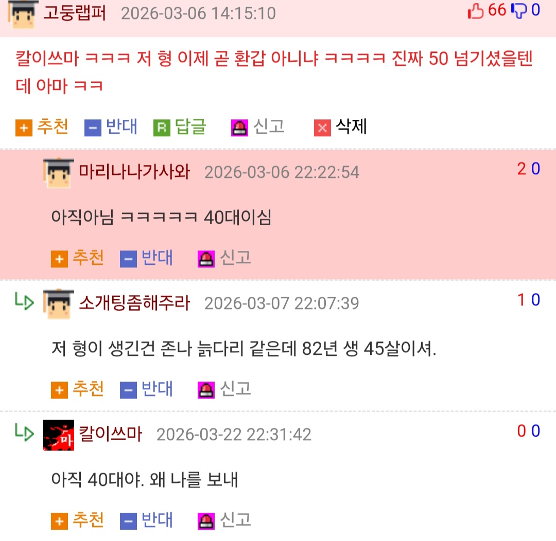Viewport: 556px width, 541px height.
Task: Click the plus 추천 icon on 마리나나가사와's reply
Action: pos(59,259)
